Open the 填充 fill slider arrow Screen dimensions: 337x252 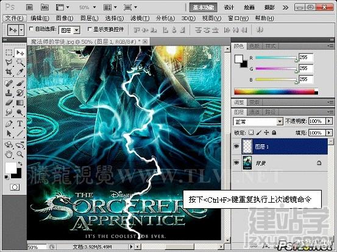pos(329,133)
